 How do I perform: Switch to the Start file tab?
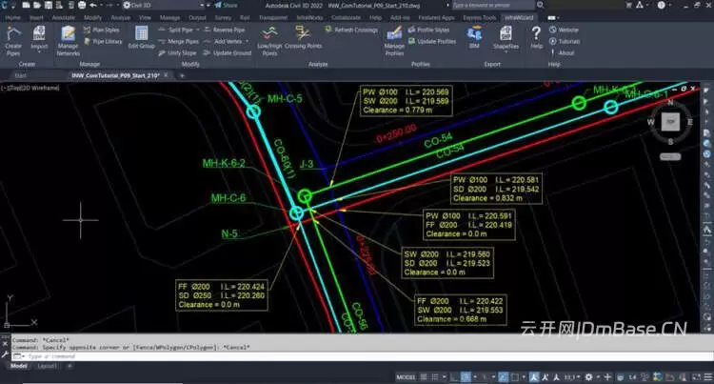pos(21,75)
